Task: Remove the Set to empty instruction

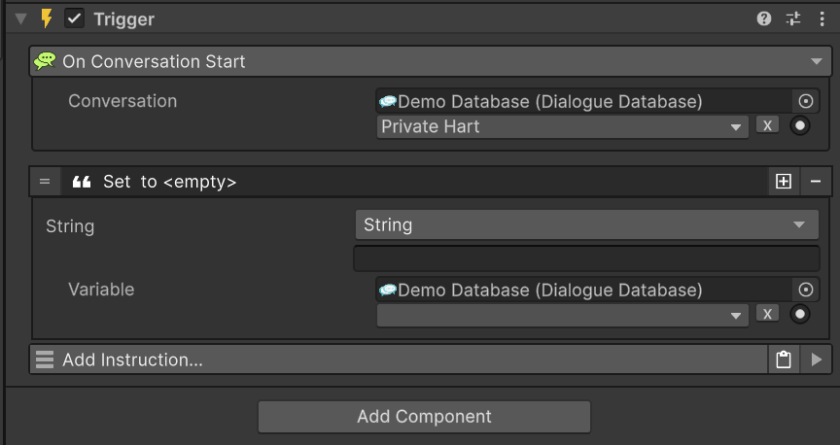Action: coord(816,181)
